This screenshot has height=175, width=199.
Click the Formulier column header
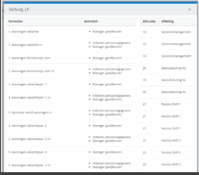click(16, 21)
